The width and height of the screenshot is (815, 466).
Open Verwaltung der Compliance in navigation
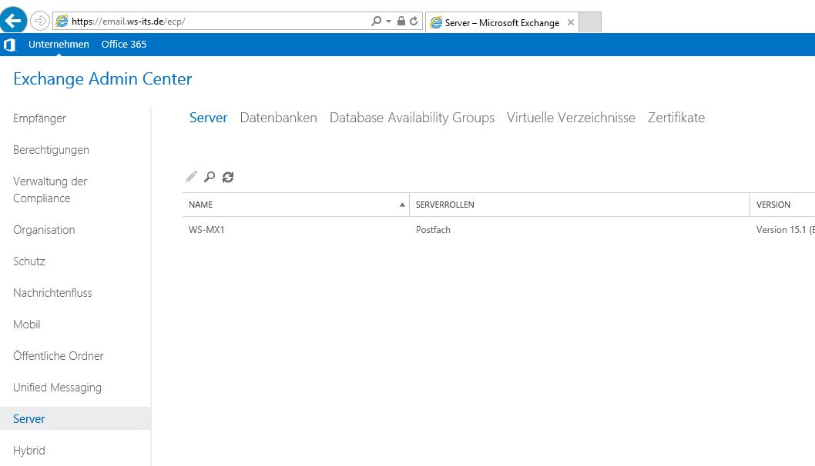coord(50,190)
